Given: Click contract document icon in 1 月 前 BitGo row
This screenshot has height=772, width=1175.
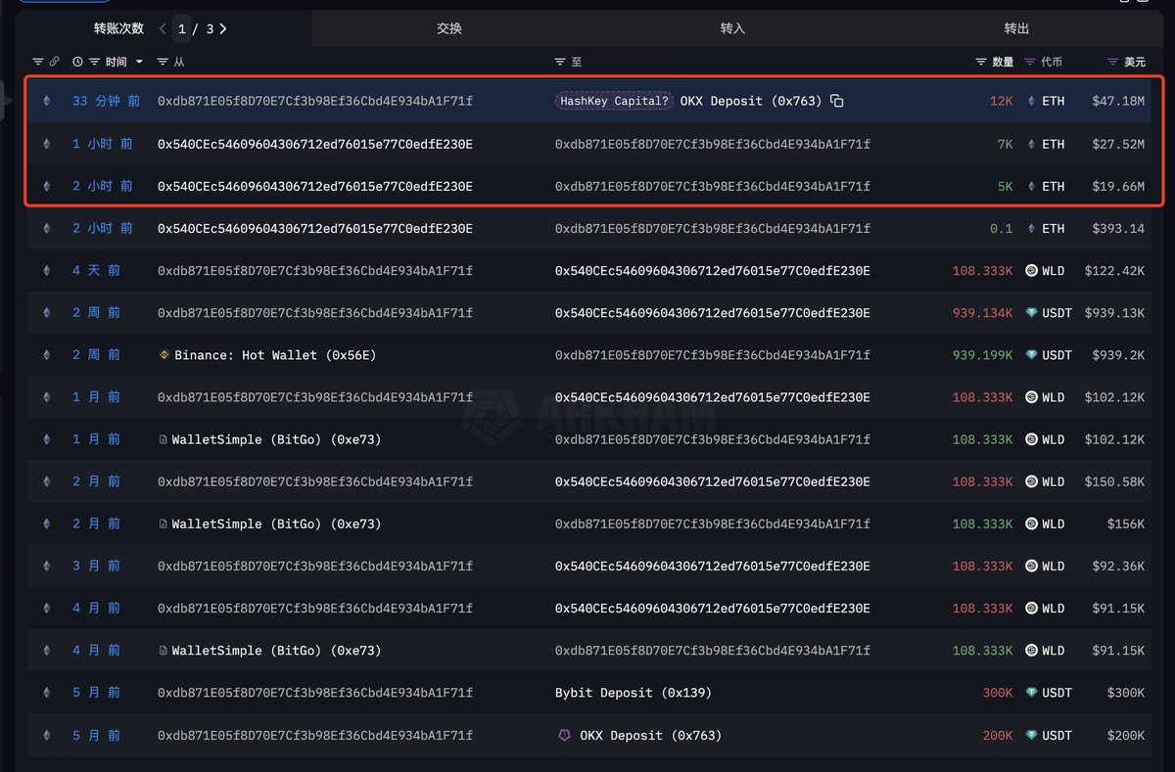Looking at the screenshot, I should [x=164, y=439].
